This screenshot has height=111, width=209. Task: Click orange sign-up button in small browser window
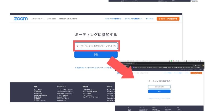coord(196,73)
